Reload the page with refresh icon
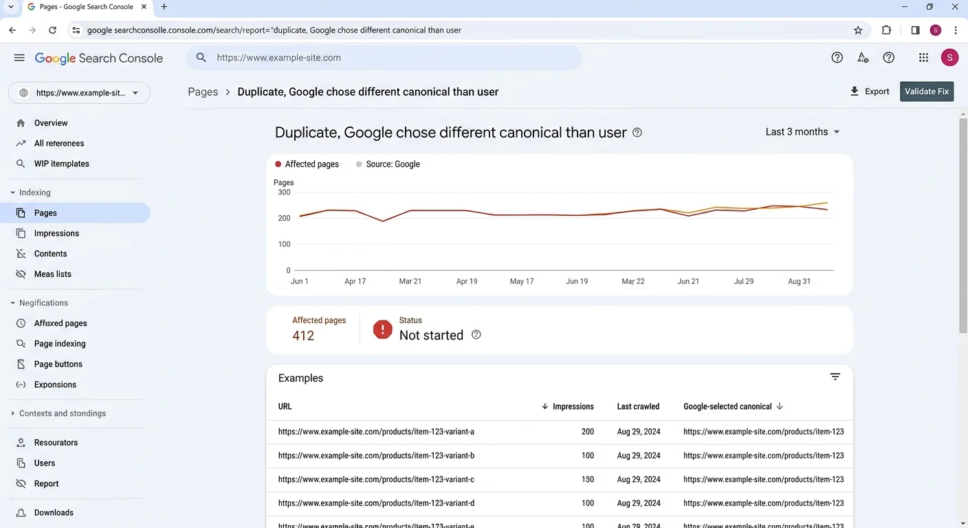The height and width of the screenshot is (528, 968). [52, 30]
